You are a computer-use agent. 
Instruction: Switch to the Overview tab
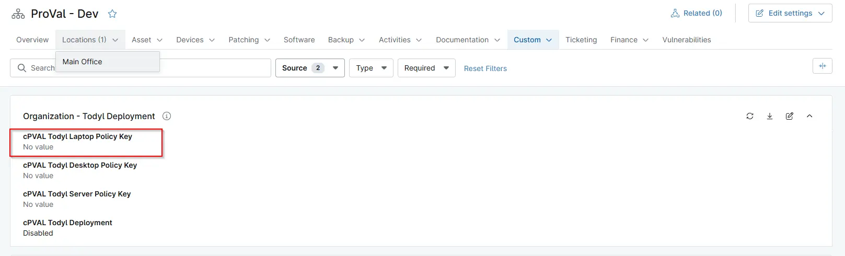tap(32, 40)
